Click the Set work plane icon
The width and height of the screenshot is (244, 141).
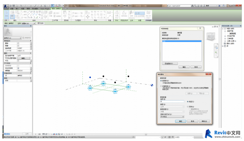coord(51,13)
